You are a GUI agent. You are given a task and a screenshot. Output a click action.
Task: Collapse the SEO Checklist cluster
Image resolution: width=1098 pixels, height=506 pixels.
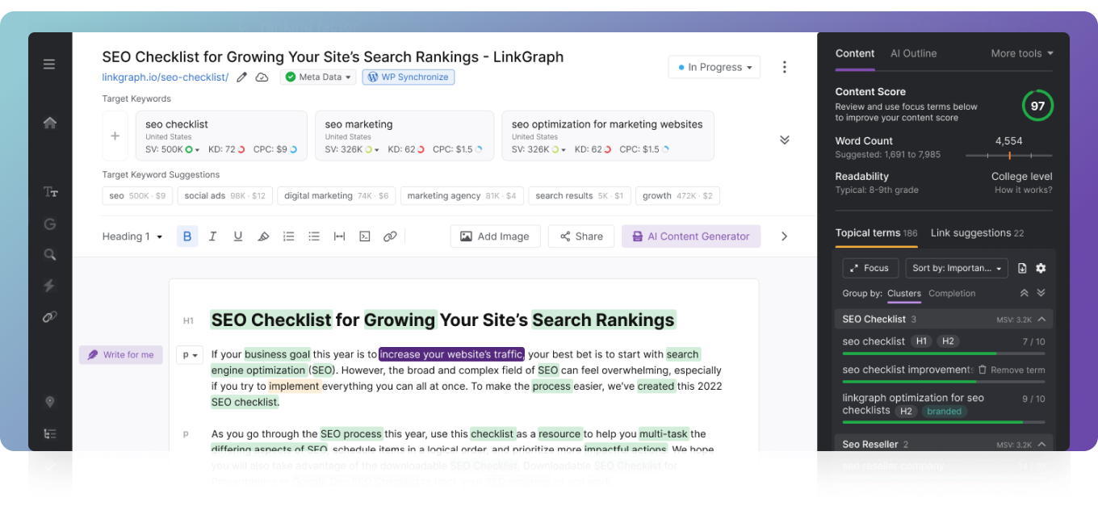1041,320
